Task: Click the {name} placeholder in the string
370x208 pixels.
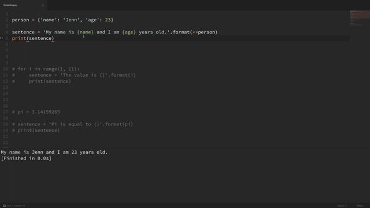Action: tap(85, 32)
